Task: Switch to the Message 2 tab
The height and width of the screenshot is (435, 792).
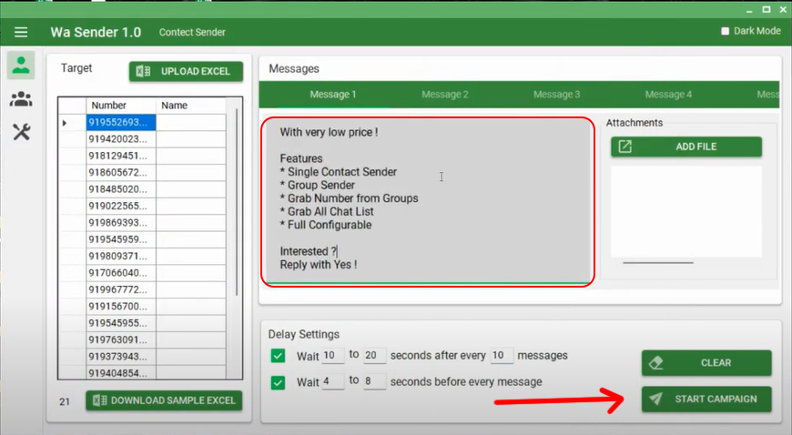Action: click(444, 95)
